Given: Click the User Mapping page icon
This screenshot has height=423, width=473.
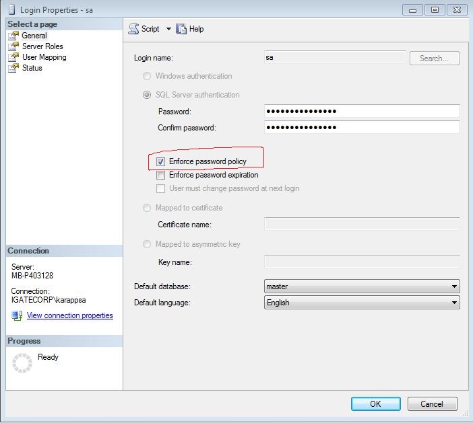Looking at the screenshot, I should tap(13, 57).
